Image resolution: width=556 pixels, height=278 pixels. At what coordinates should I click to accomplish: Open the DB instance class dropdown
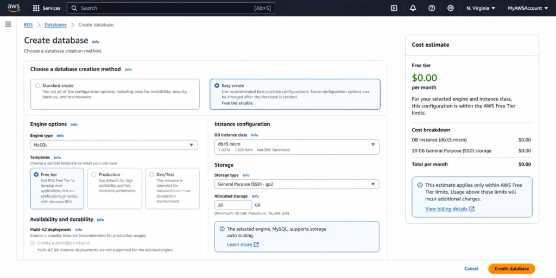pyautogui.click(x=297, y=147)
